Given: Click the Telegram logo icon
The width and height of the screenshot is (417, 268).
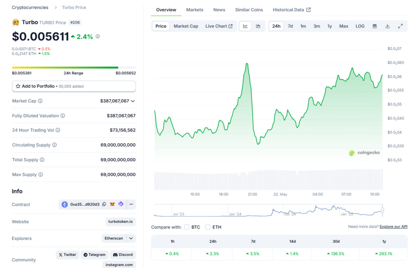Looking at the screenshot, I should pyautogui.click(x=85, y=255).
